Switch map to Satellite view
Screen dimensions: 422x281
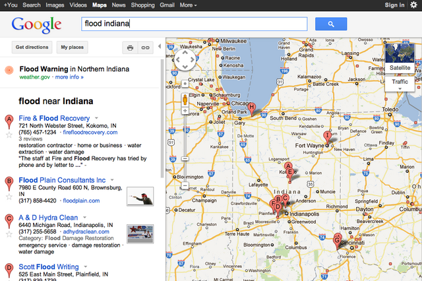click(400, 58)
